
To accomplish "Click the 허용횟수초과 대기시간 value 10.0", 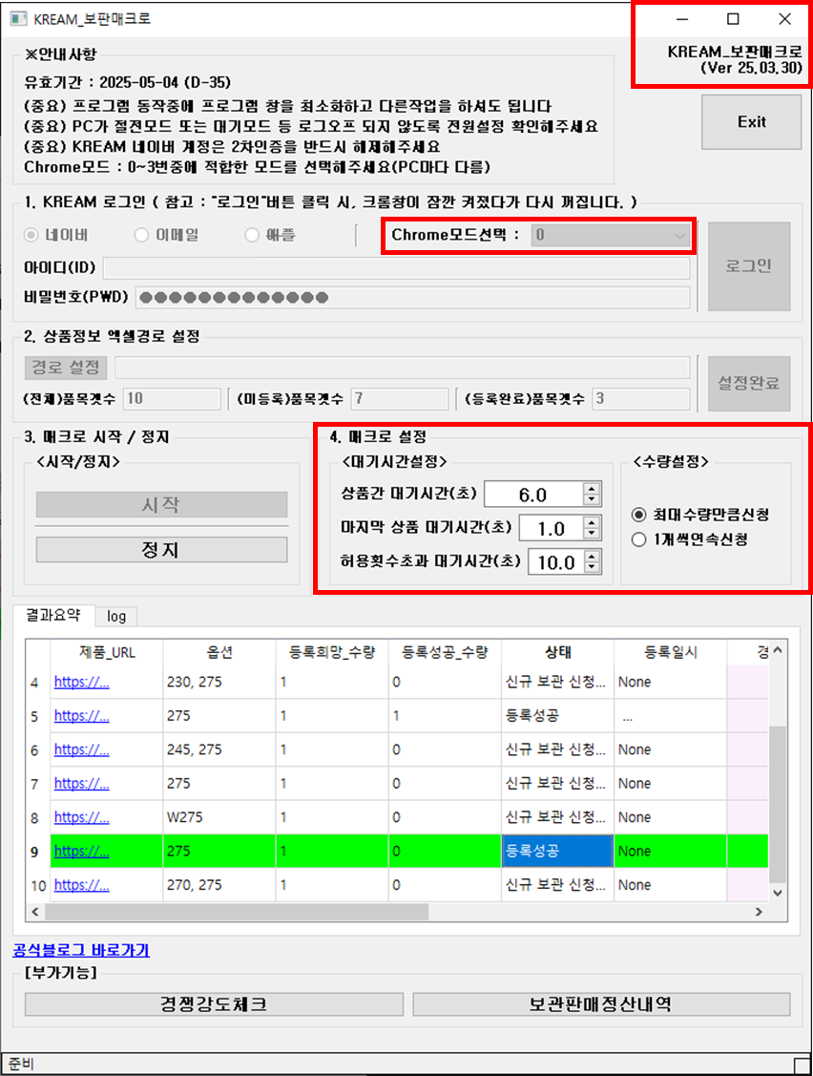I will tap(555, 562).
